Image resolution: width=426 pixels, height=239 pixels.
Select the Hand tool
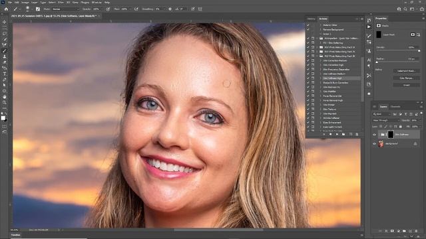(5, 97)
